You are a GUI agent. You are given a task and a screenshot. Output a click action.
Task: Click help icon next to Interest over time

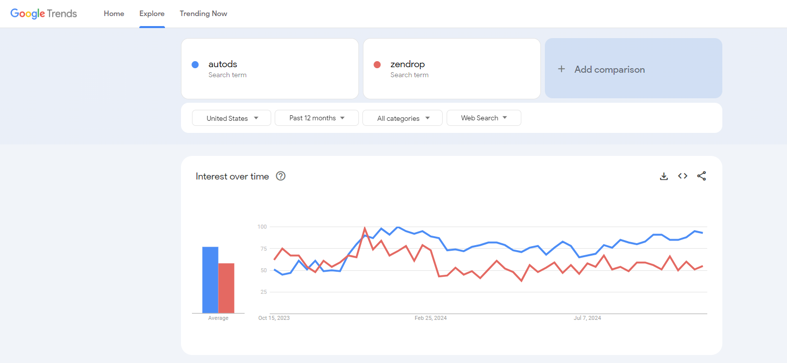pyautogui.click(x=281, y=176)
